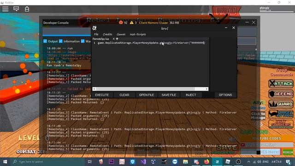Open Firefox from taskbar
295x166 pixels.
point(206,162)
